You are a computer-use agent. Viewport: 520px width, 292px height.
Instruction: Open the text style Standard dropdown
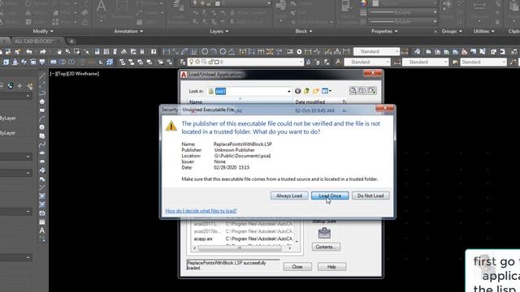click(x=367, y=62)
